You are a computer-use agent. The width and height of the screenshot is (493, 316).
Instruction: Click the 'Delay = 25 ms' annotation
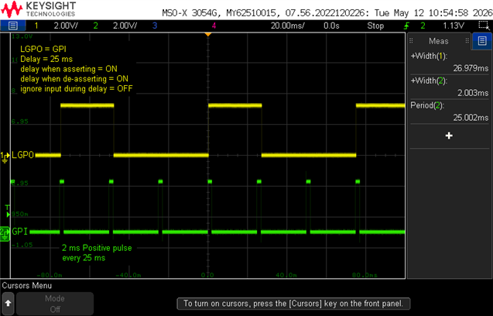click(x=46, y=59)
